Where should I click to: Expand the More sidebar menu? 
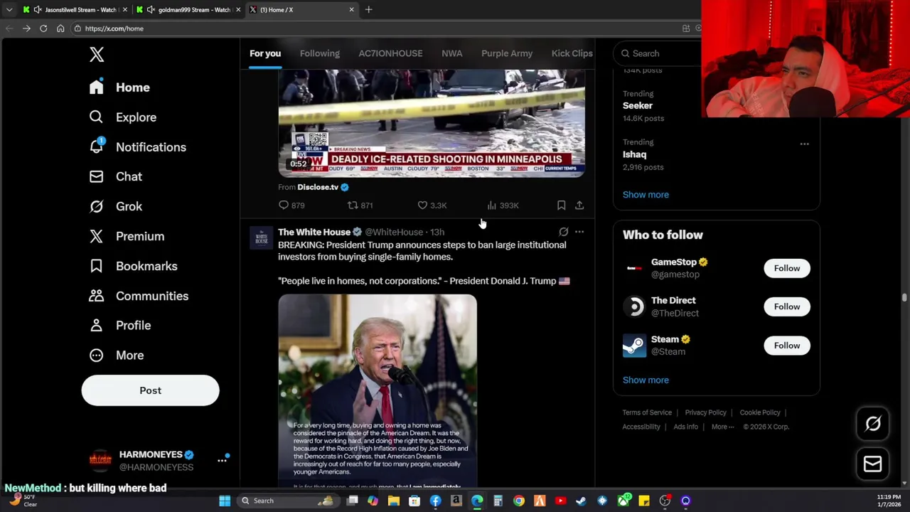[117, 355]
